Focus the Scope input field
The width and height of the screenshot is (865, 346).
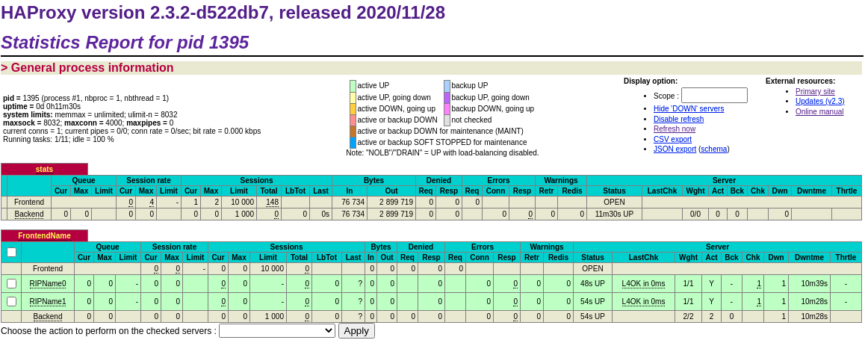coord(714,96)
